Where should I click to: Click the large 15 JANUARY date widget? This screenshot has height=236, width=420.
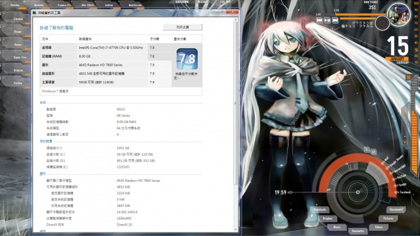click(x=398, y=50)
